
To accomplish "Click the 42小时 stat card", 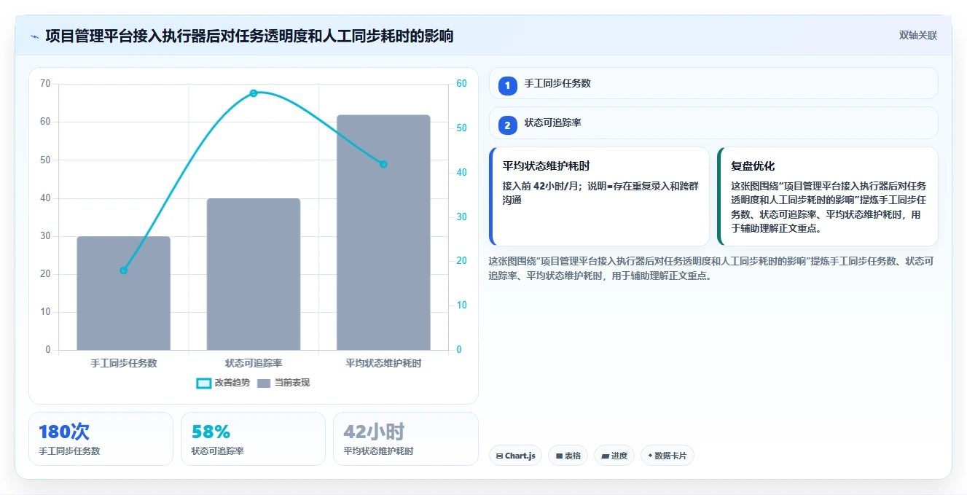I will pyautogui.click(x=405, y=439).
